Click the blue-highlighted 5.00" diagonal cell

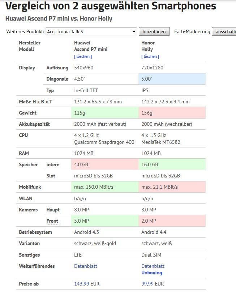tap(172, 79)
